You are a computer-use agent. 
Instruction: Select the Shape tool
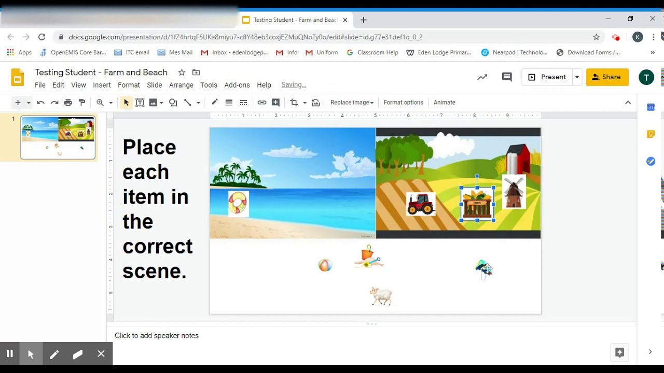pos(173,103)
